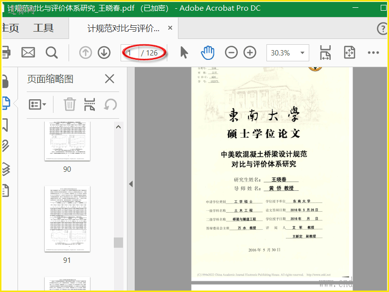
Task: Click Fit Width scrolling icon
Action: click(325, 53)
